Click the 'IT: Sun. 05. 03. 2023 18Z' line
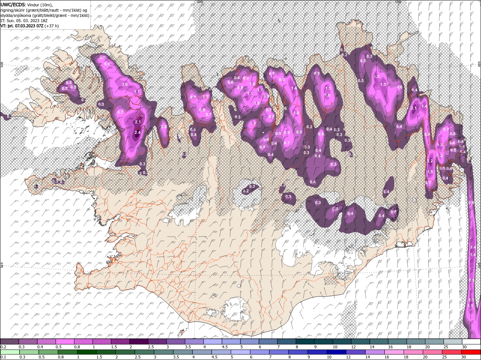 (x=25, y=21)
